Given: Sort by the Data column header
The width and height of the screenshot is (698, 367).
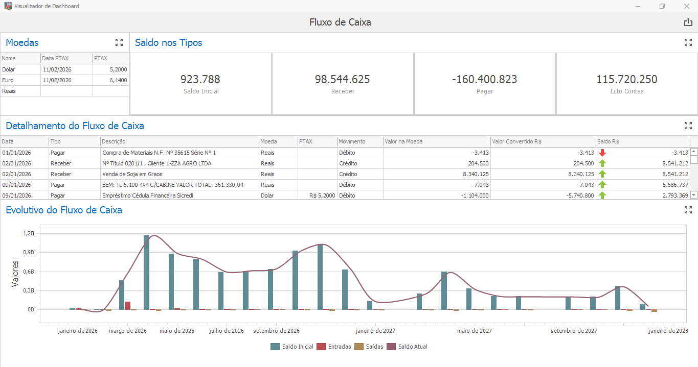Looking at the screenshot, I should (24, 141).
